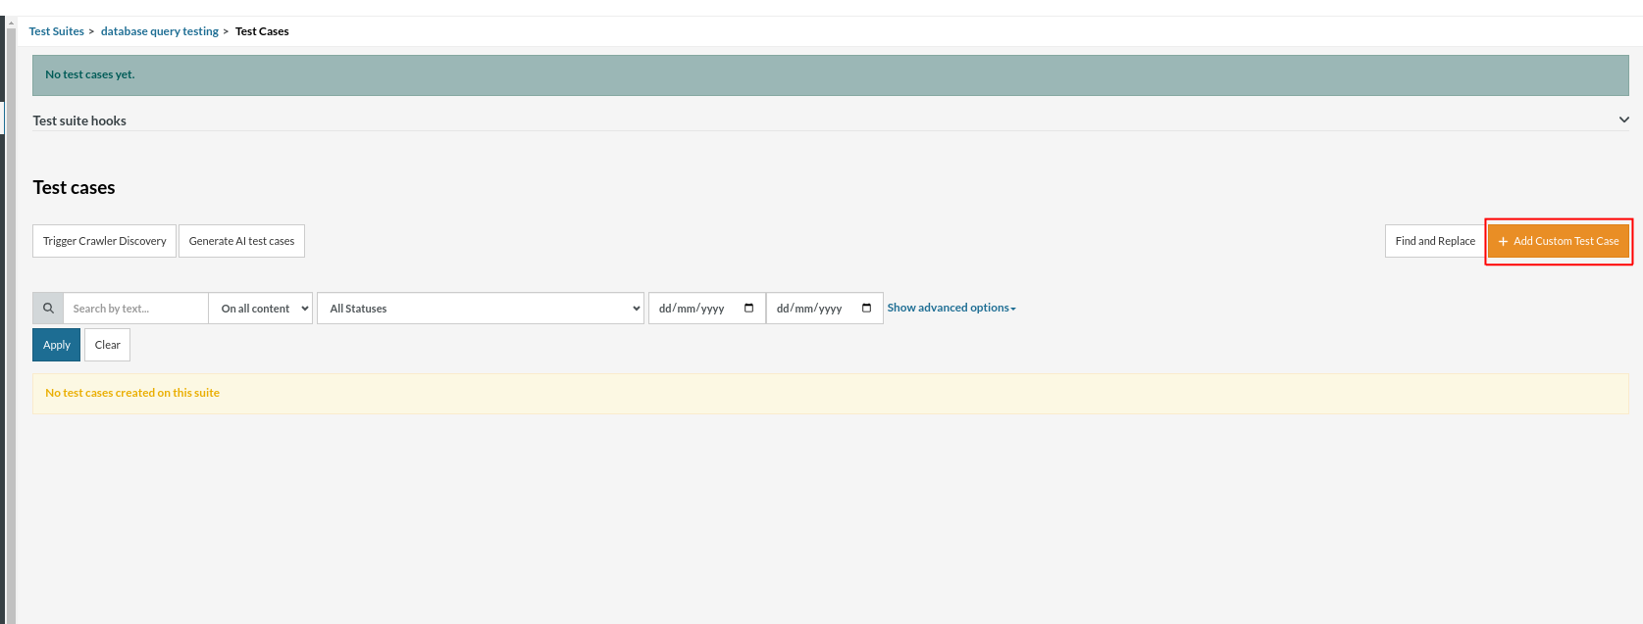Open the second date field's calendar picker
The image size is (1643, 624).
866,309
